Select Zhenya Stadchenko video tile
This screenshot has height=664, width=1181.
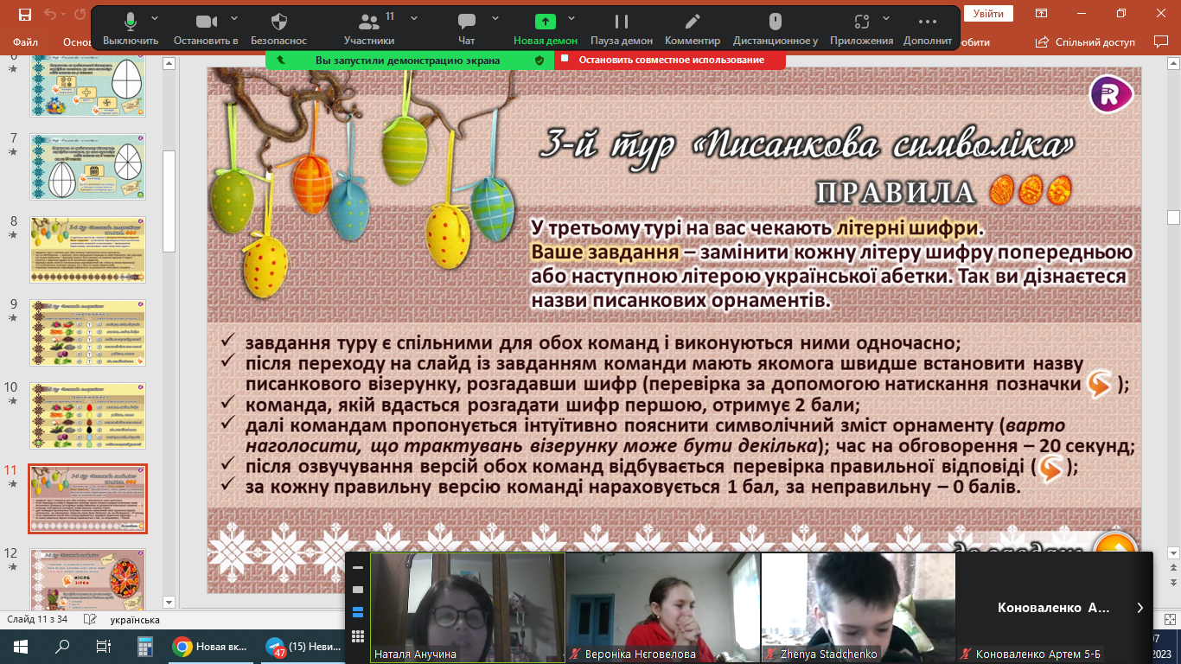tap(858, 608)
